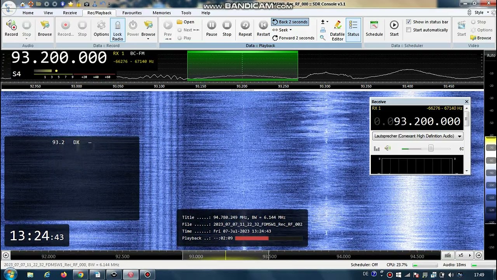Image resolution: width=497 pixels, height=280 pixels.
Task: Click the yellow marker on the frequency timeline
Action: [x=226, y=255]
